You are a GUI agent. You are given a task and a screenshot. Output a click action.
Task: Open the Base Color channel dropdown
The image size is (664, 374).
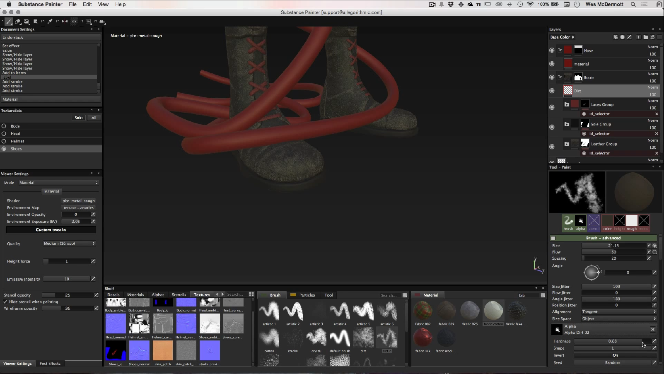[x=562, y=37]
